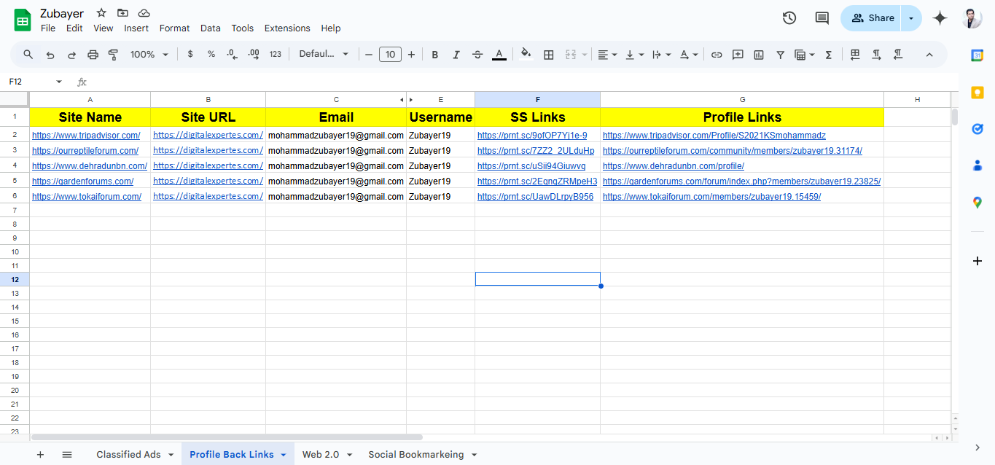Open the font family dropdown

pos(324,55)
